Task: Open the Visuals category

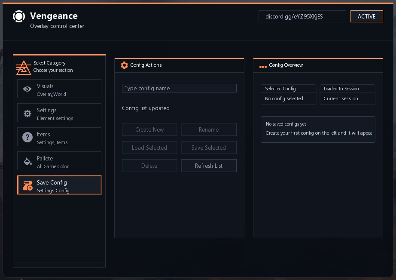Action: click(59, 89)
